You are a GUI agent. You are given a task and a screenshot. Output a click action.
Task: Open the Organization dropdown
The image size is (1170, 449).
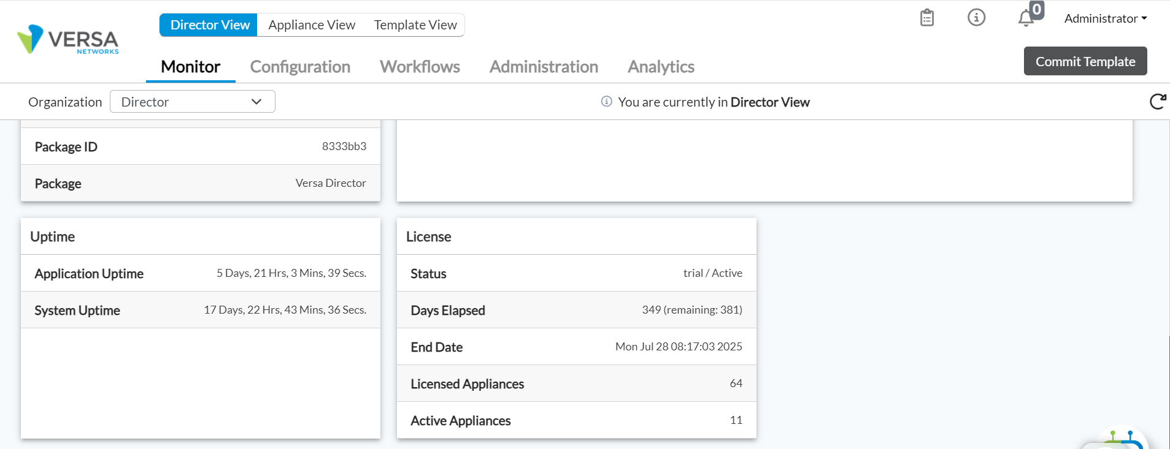(x=193, y=102)
